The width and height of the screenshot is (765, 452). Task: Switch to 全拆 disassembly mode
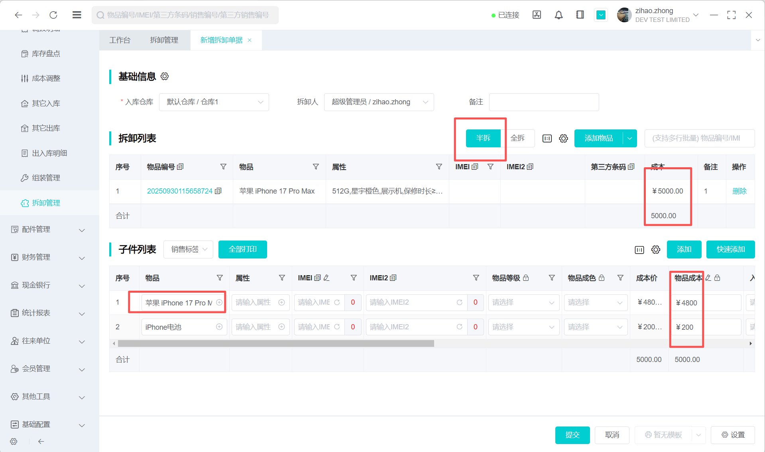(x=517, y=138)
